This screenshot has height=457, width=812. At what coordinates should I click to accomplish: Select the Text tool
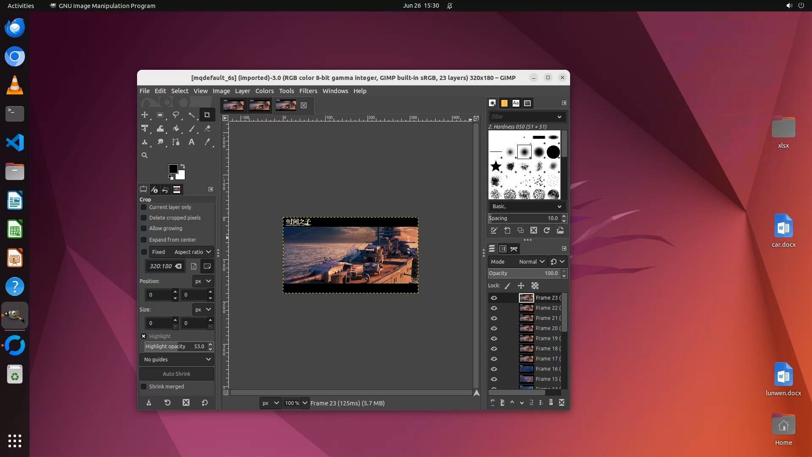click(x=192, y=142)
